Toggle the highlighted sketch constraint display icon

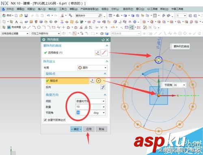[x=132, y=28]
